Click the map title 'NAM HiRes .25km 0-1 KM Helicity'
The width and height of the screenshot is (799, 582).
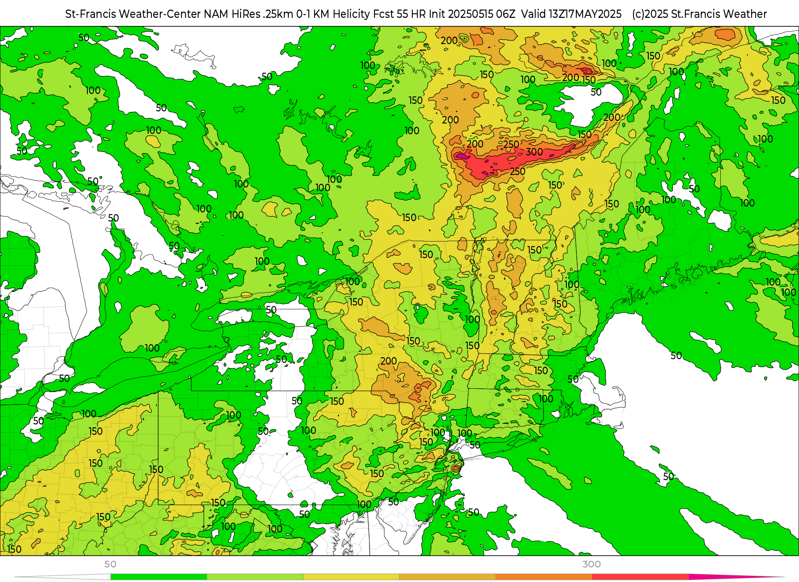[x=287, y=14]
